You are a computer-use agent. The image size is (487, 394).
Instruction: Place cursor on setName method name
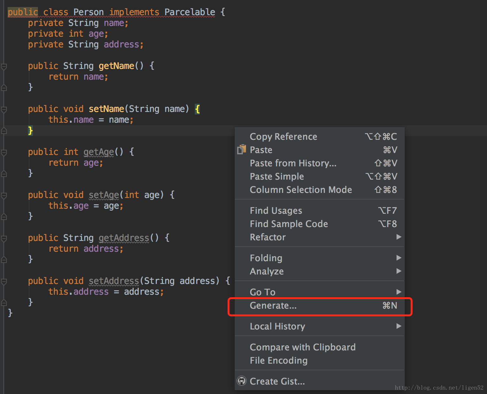[x=106, y=109]
